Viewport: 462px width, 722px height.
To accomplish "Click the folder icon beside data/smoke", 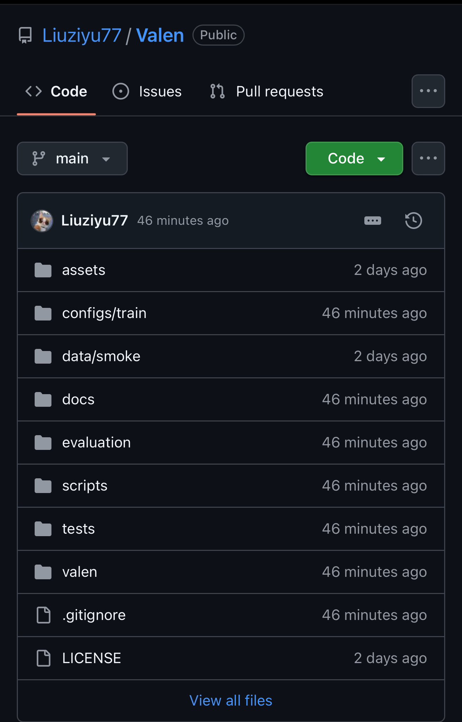I will point(43,356).
